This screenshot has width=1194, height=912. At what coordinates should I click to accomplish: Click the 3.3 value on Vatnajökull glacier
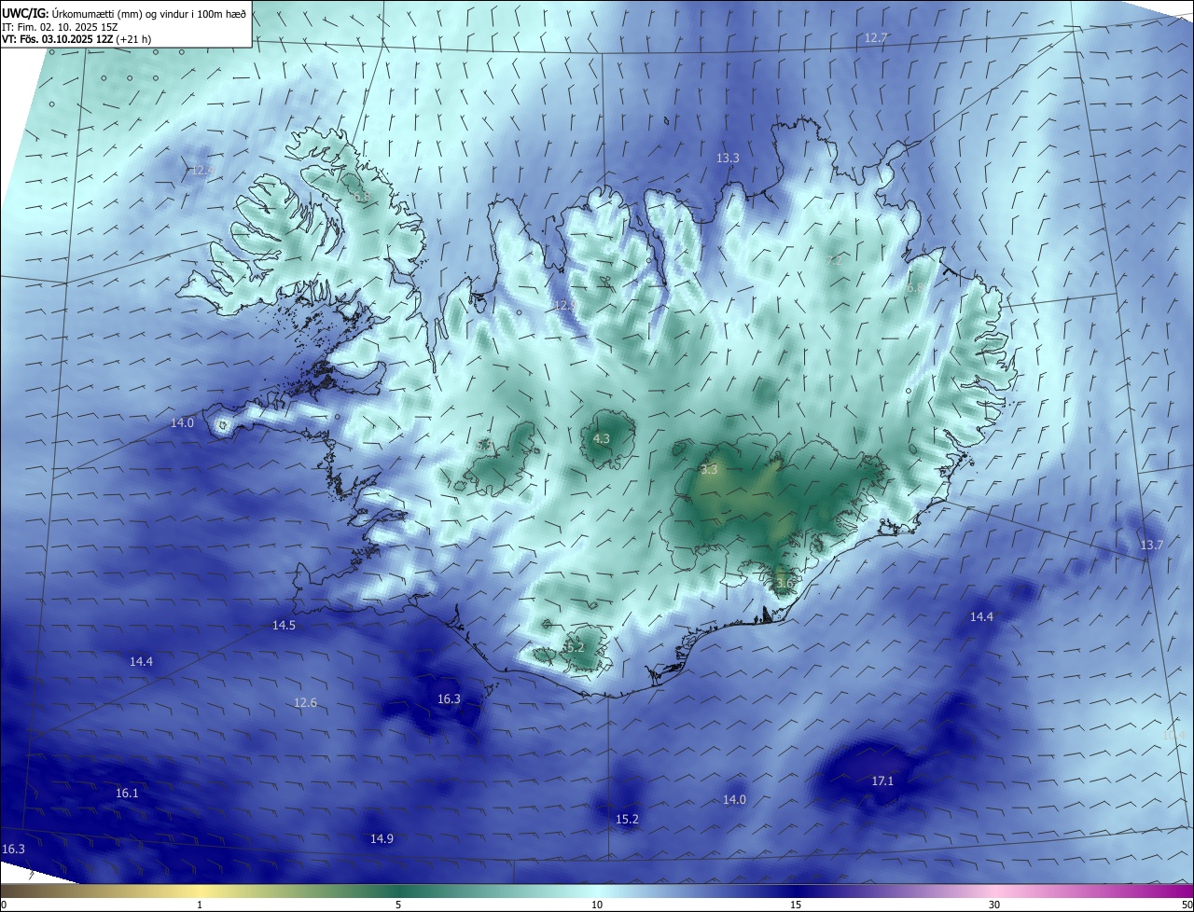coord(709,470)
